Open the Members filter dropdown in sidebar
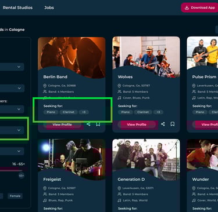 pyautogui.click(x=12, y=109)
